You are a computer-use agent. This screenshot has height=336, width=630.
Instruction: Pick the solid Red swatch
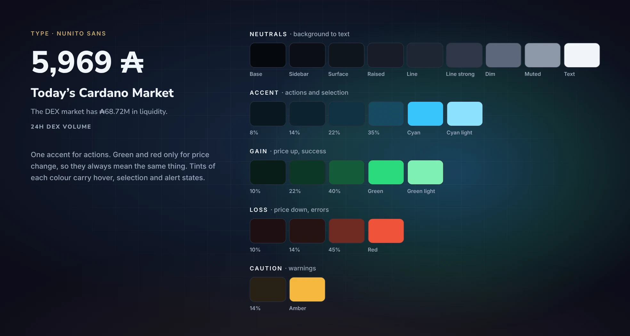tap(386, 231)
